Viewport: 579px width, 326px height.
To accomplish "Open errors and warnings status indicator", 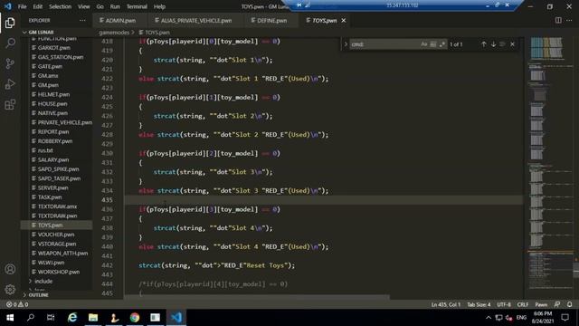I will click(17, 304).
